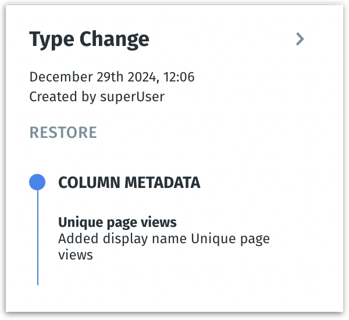The width and height of the screenshot is (349, 320).
Task: Expand the Type Change entry chevron
Action: click(x=300, y=40)
